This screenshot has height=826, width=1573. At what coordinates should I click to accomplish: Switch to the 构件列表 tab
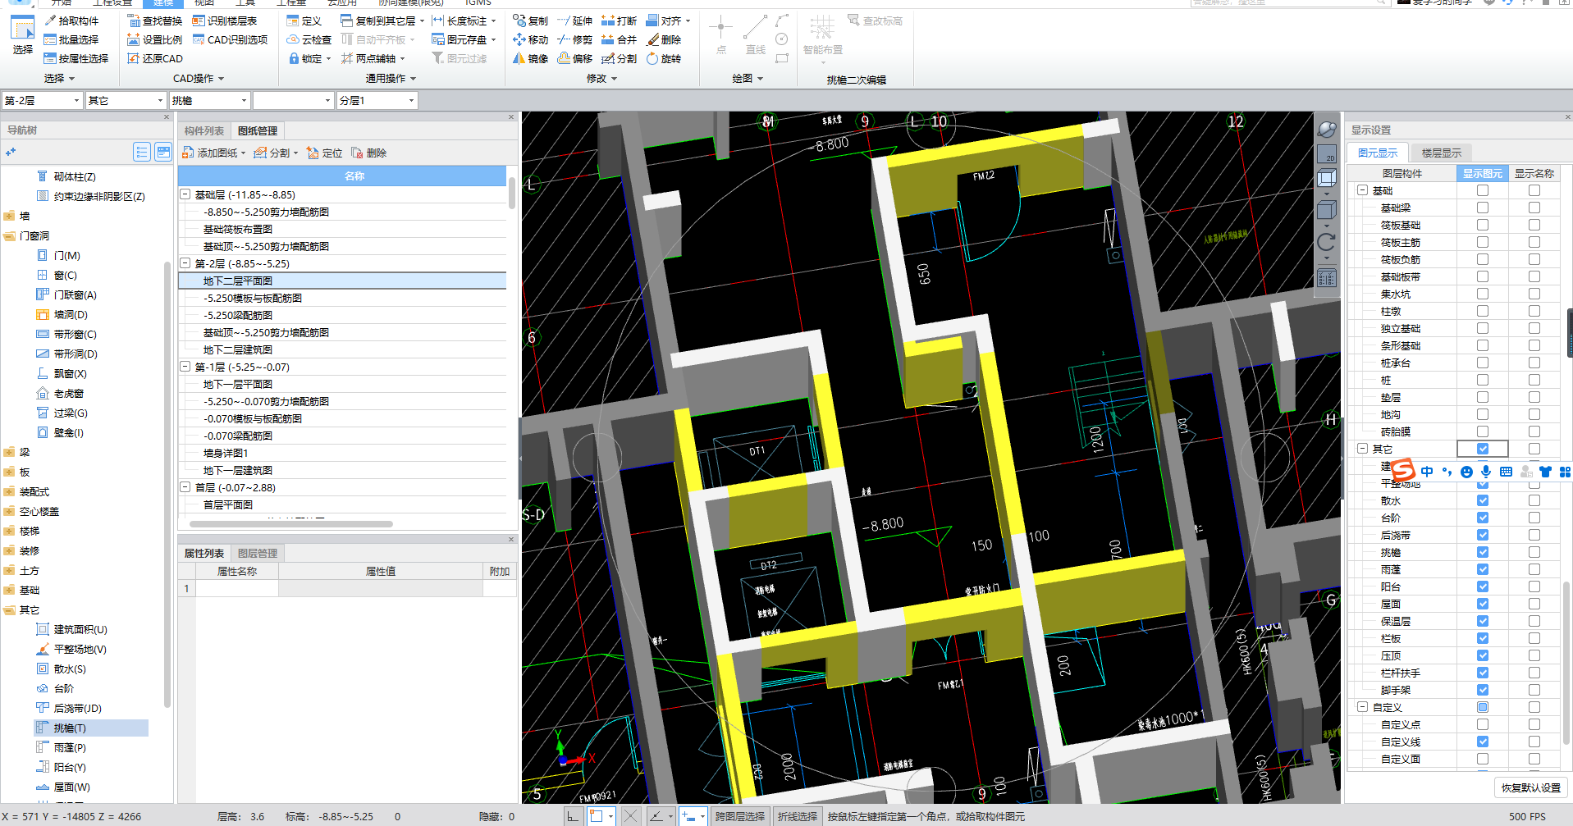click(x=204, y=131)
